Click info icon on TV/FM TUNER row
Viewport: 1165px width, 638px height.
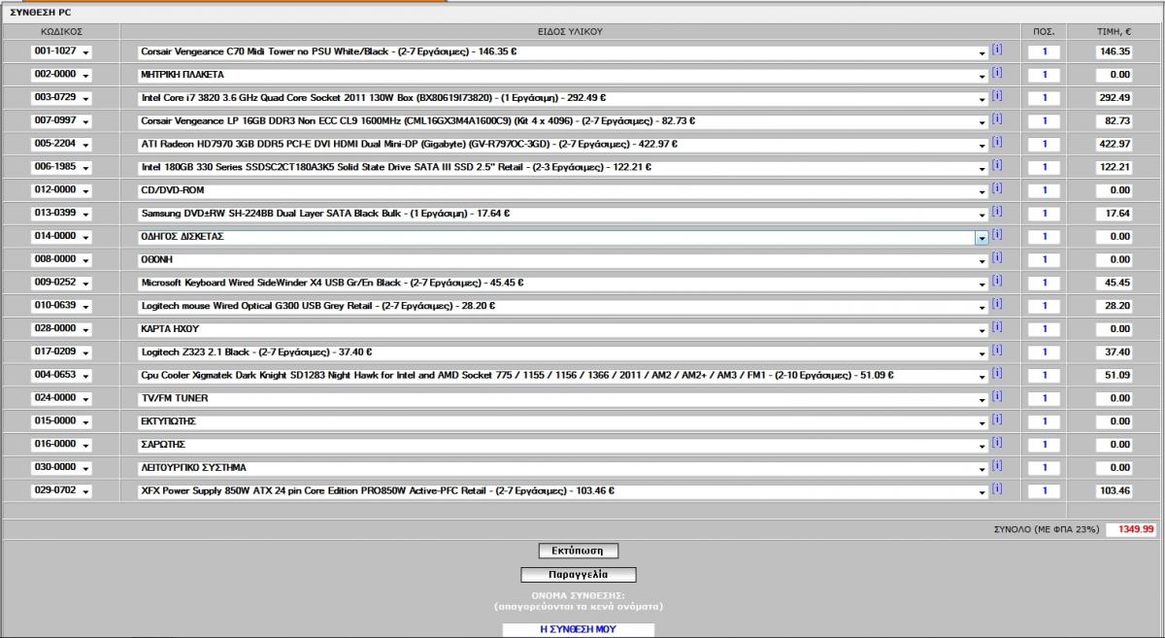click(x=996, y=397)
